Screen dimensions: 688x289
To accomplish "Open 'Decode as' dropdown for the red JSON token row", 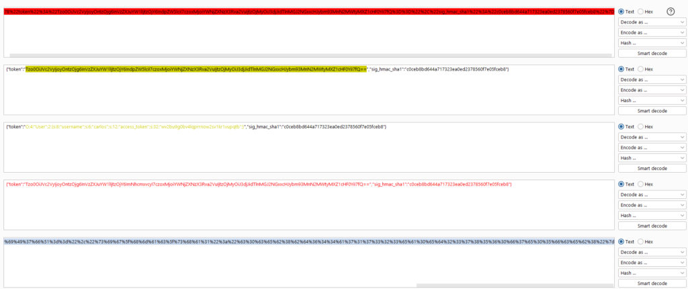I will click(x=652, y=194).
